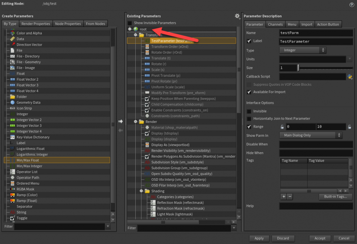This screenshot has width=357, height=244.
Task: Open Show Parm In dropdown
Action: [x=311, y=135]
